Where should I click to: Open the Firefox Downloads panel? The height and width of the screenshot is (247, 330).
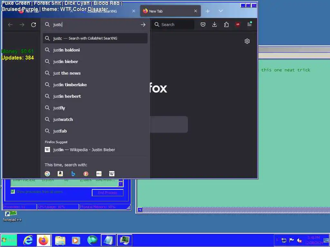point(214,24)
